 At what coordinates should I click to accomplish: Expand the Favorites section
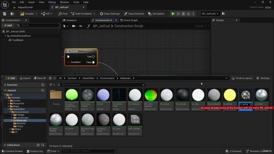[x=5, y=85]
